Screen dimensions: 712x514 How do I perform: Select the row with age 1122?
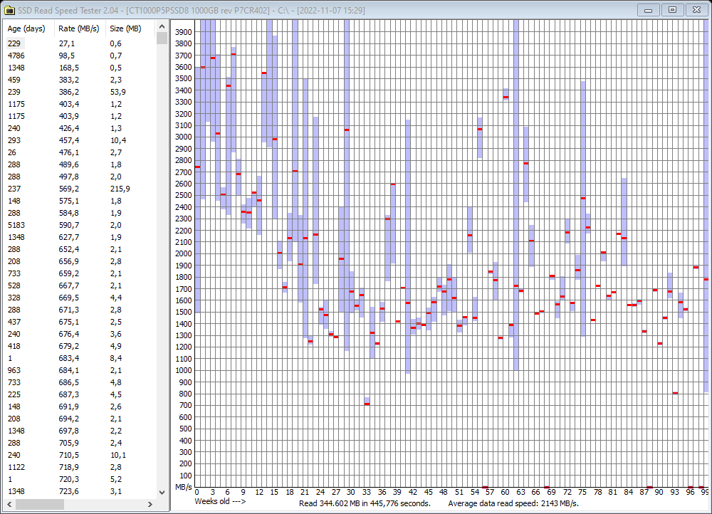click(80, 467)
